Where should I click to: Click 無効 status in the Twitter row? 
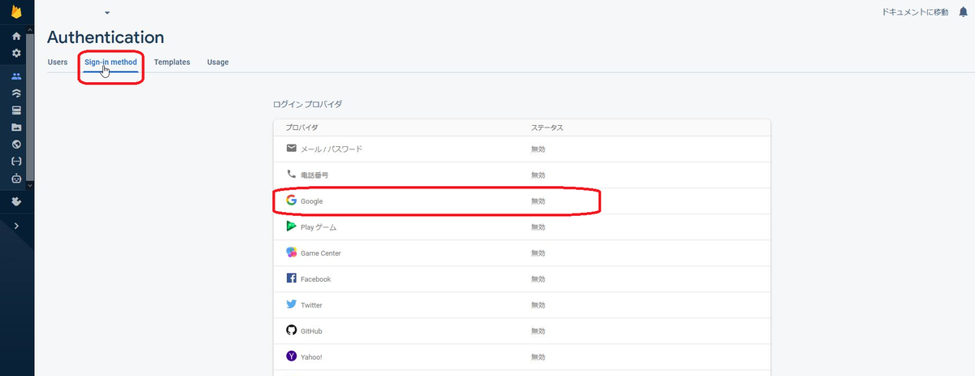[x=539, y=305]
